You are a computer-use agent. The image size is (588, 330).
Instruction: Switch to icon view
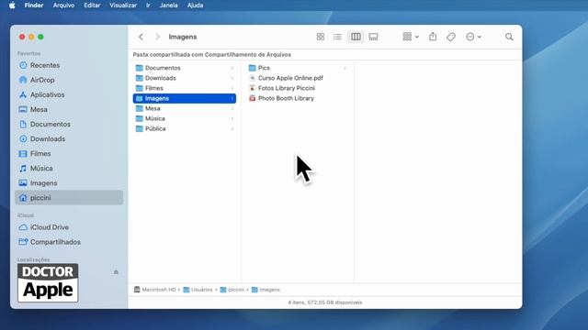pyautogui.click(x=321, y=37)
